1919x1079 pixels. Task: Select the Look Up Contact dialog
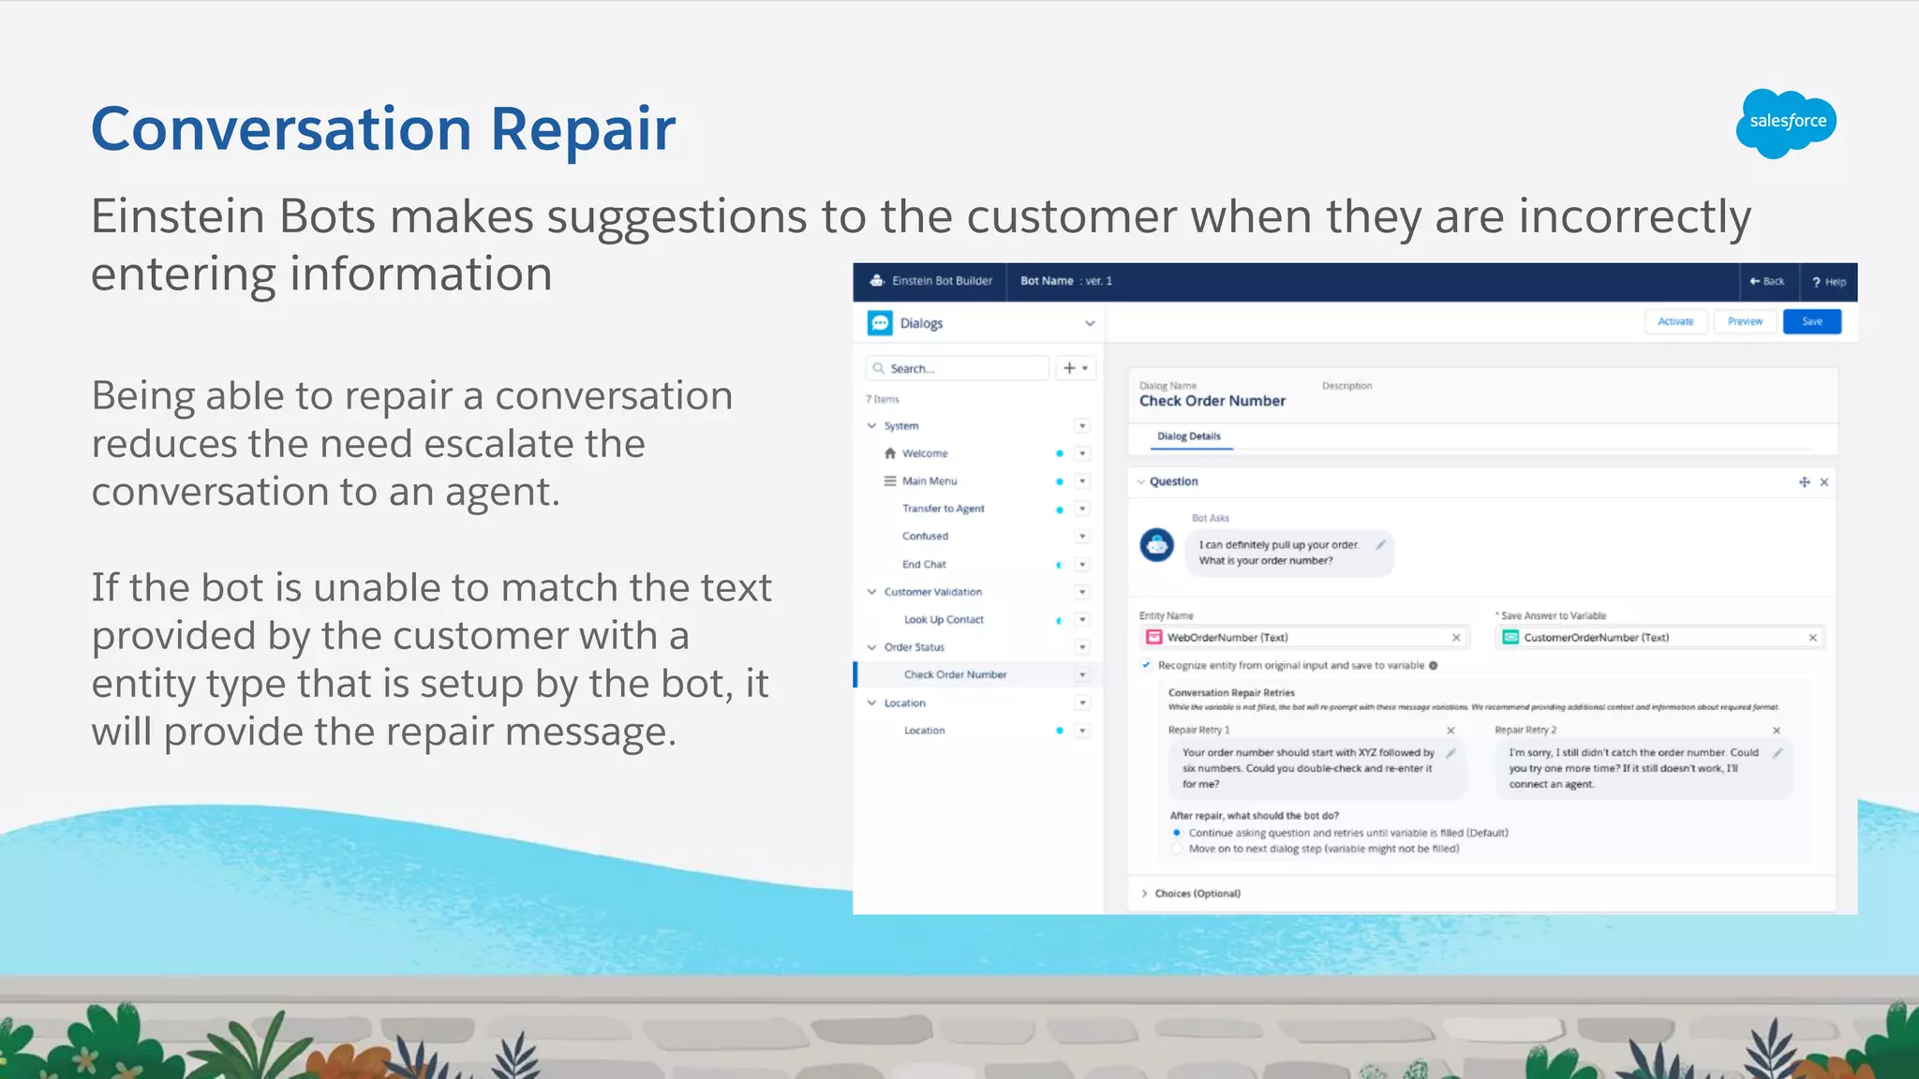944,620
